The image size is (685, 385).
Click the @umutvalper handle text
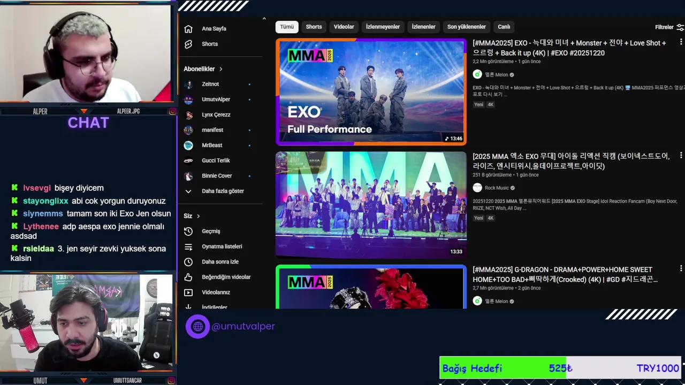243,326
